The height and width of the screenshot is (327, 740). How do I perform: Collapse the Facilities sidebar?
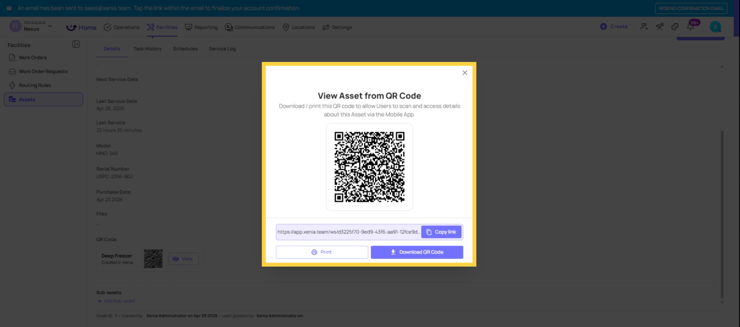pyautogui.click(x=76, y=44)
